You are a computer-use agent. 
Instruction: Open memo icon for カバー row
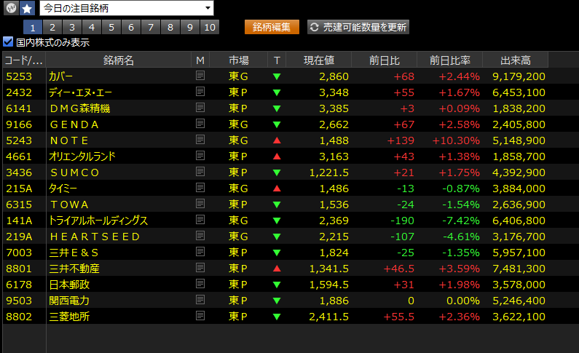[200, 76]
